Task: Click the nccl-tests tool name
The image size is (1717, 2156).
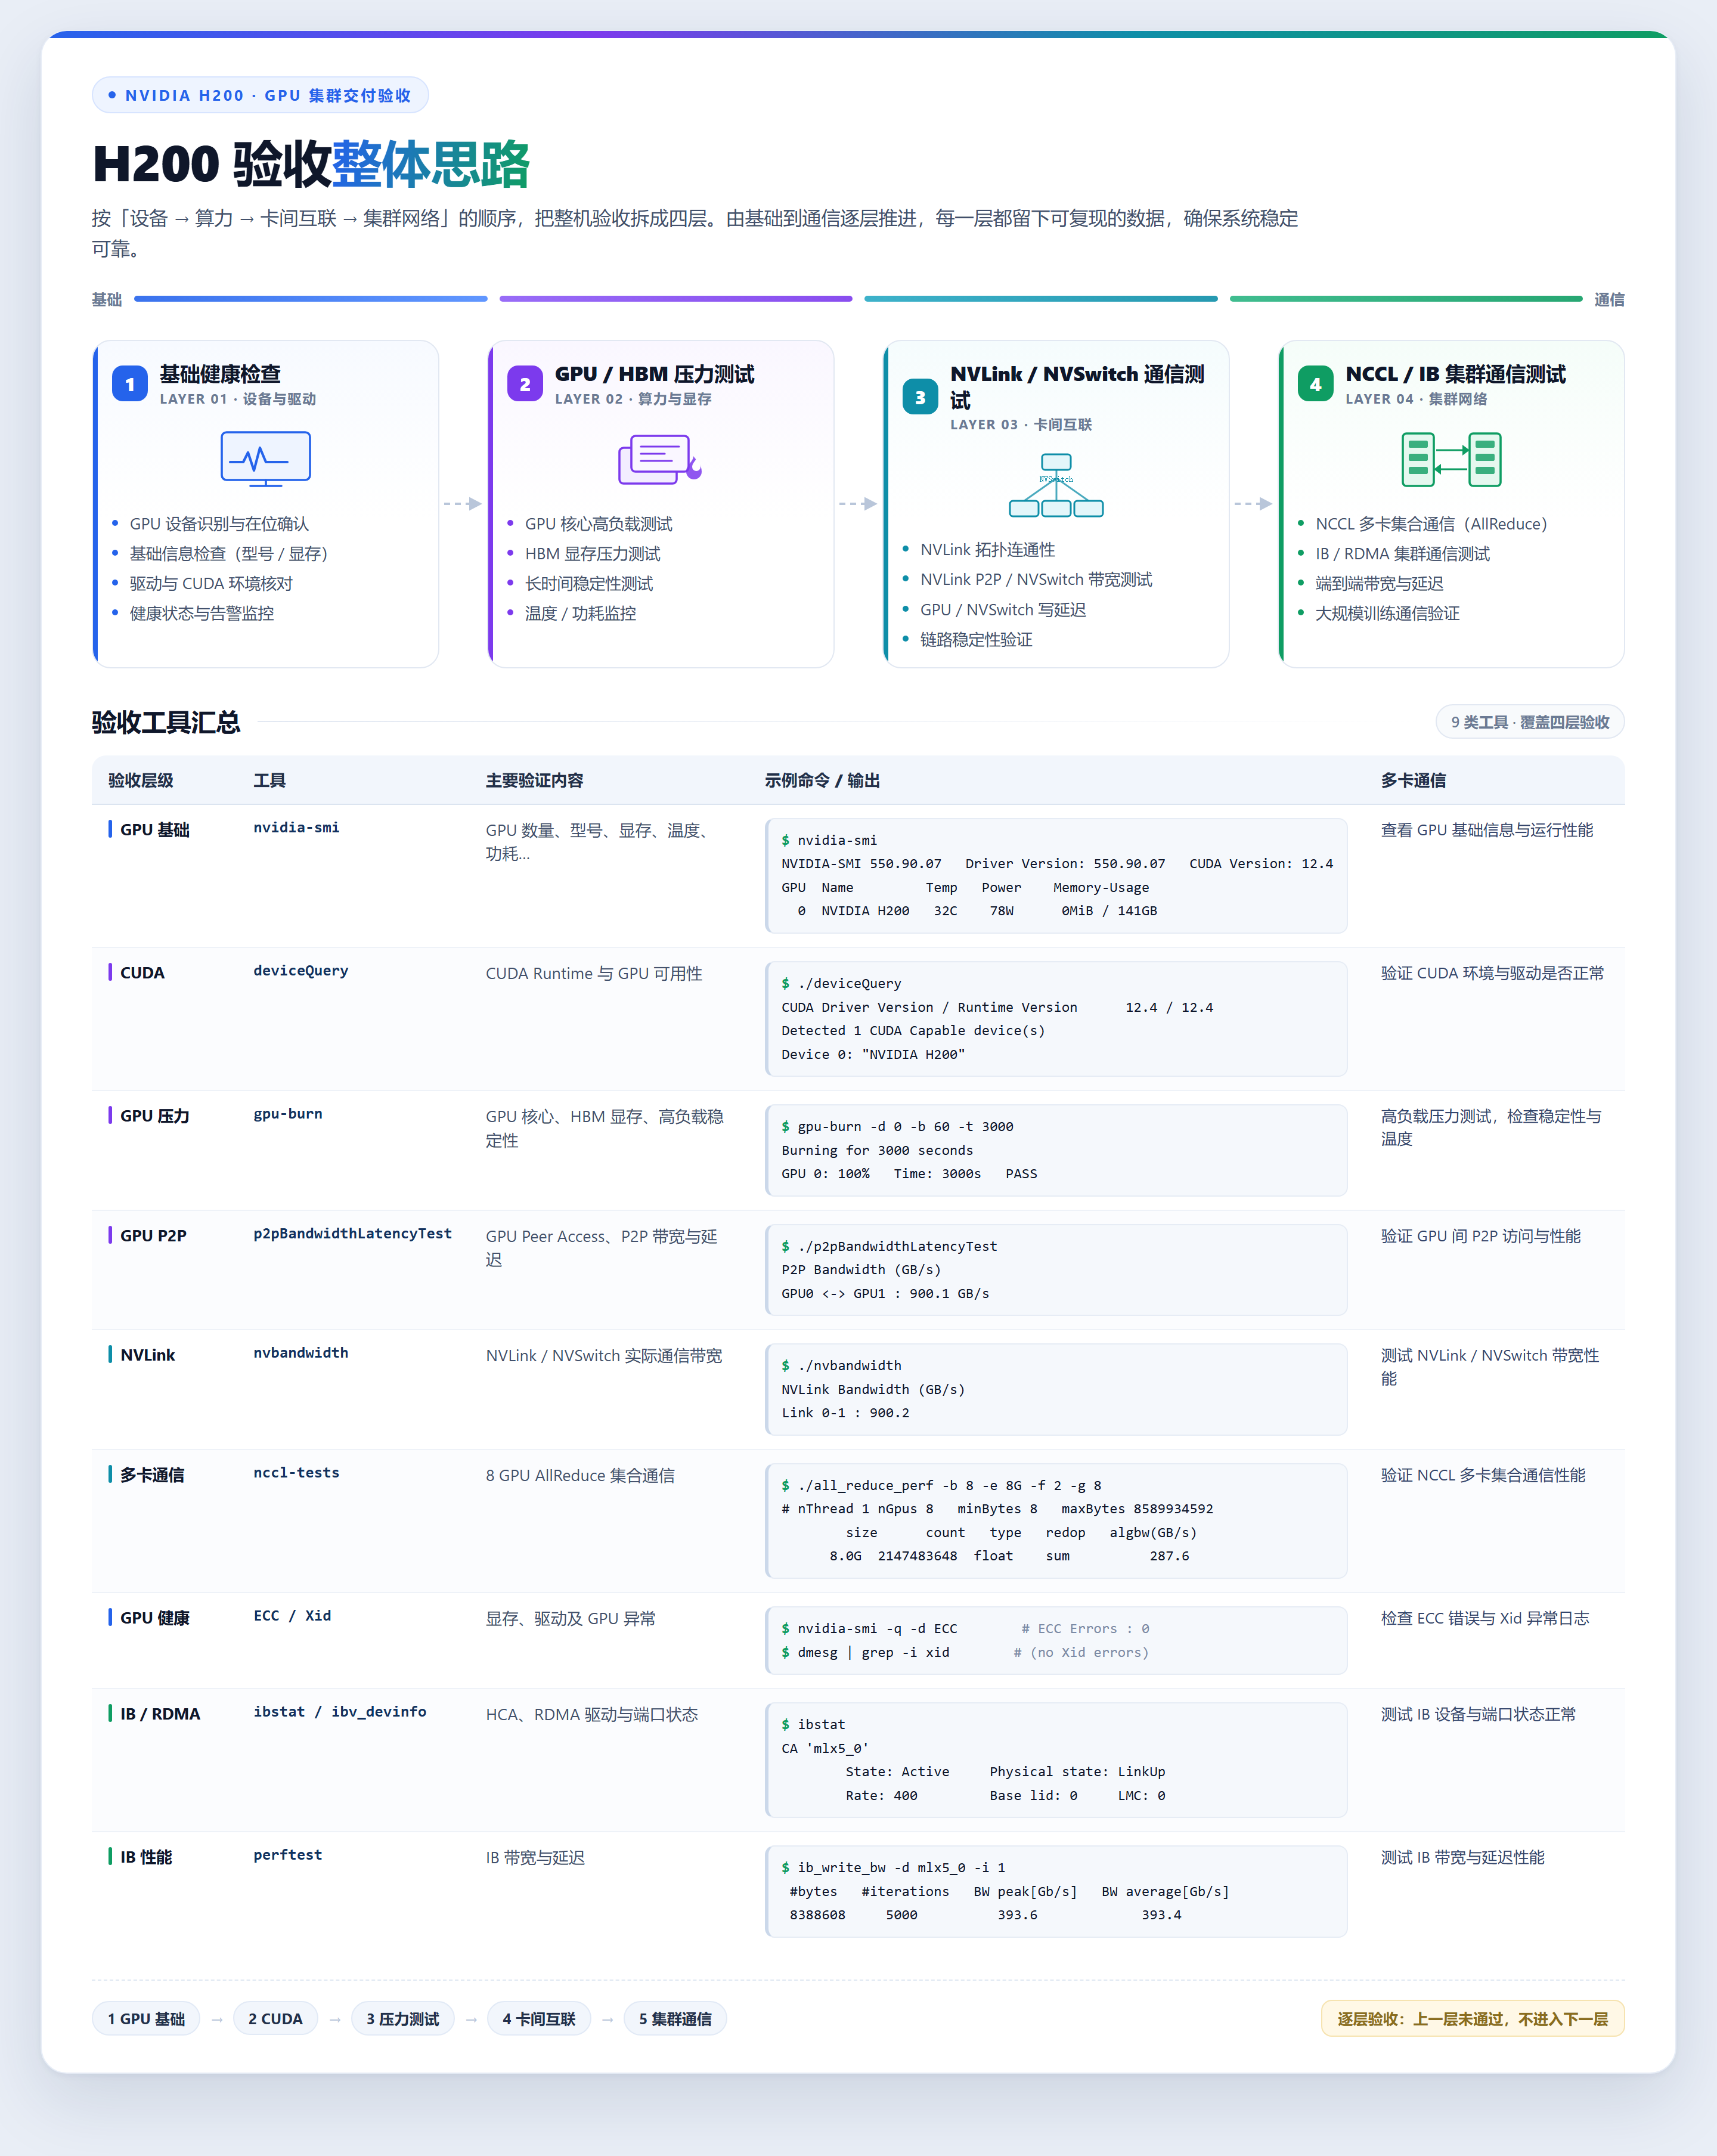Action: pyautogui.click(x=296, y=1473)
